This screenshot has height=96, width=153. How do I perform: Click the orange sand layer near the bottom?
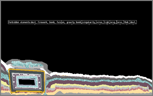[97, 92]
